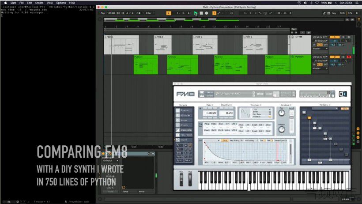362x204 pixels.
Task: Toggle the metronome in the control bar
Action: click(x=139, y=13)
